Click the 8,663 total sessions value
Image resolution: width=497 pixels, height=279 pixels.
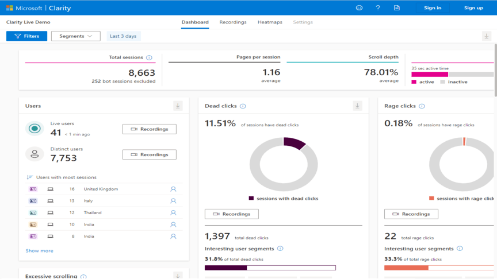[x=142, y=73]
